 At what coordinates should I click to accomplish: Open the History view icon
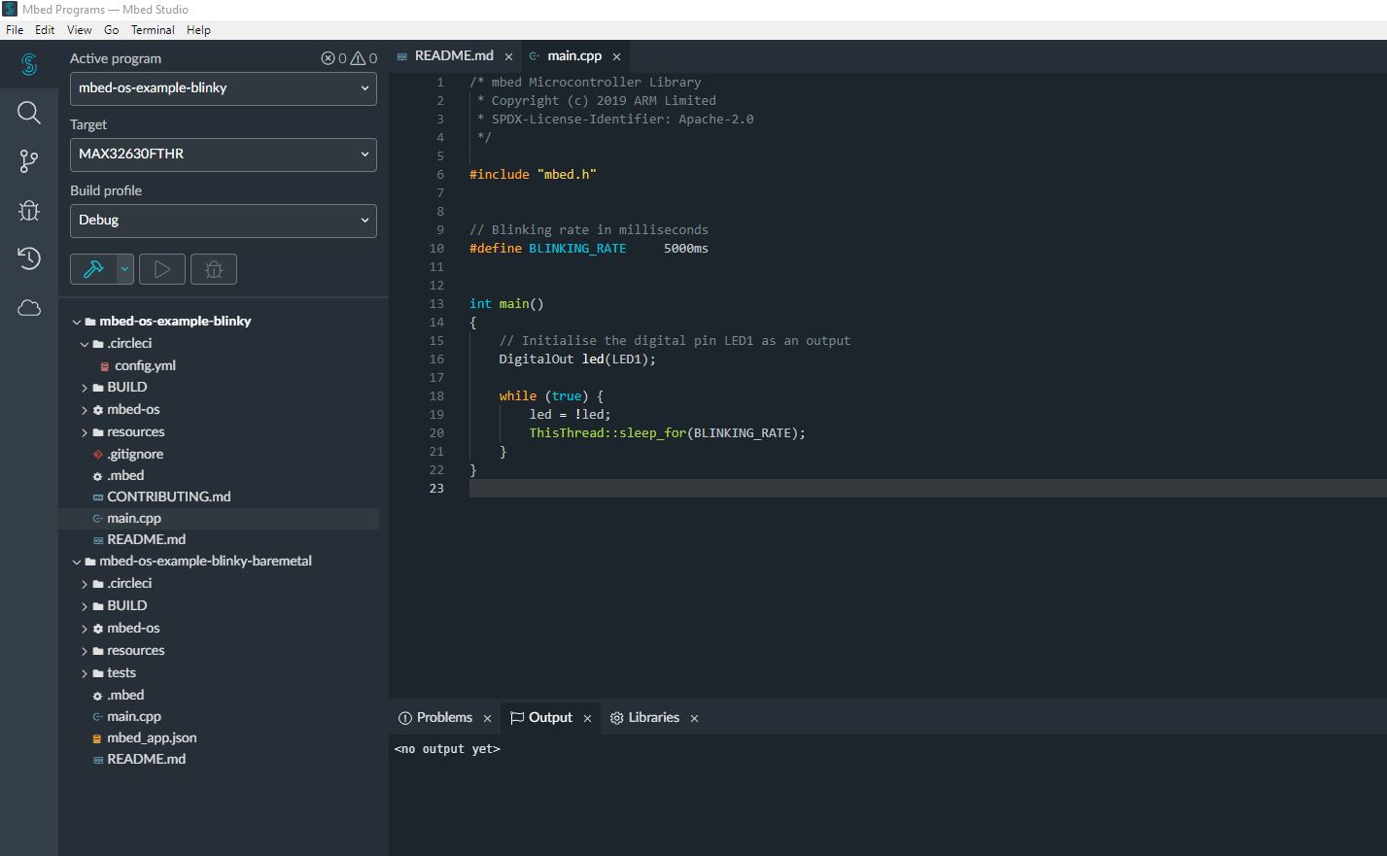coord(29,258)
